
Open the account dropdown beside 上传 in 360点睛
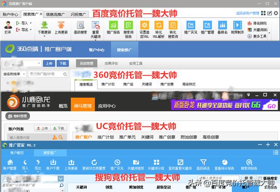[39, 63]
